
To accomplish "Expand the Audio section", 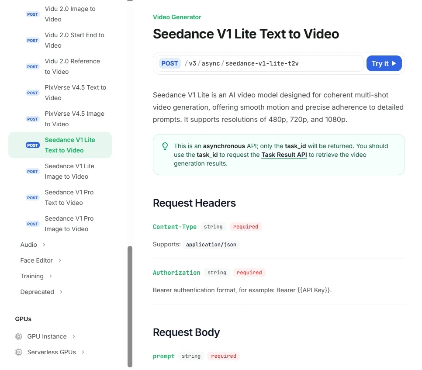I will (33, 245).
